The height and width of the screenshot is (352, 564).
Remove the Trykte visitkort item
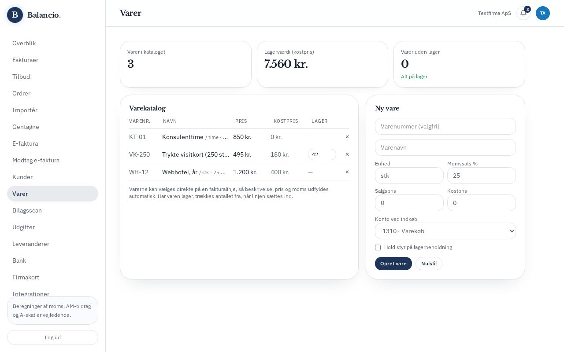click(347, 154)
